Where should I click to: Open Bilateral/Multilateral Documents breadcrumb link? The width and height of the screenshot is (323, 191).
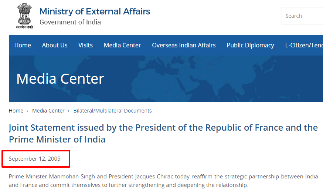[x=112, y=111]
